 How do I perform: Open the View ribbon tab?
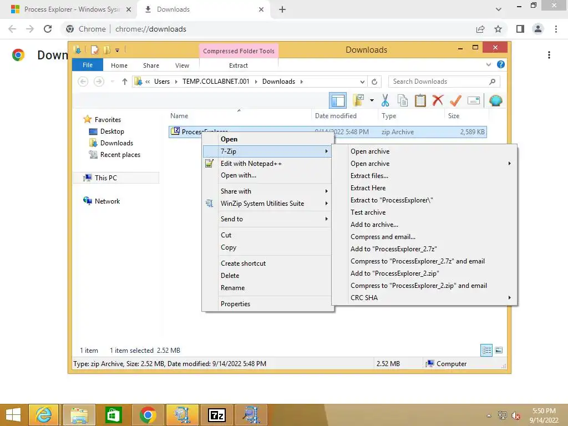[182, 65]
